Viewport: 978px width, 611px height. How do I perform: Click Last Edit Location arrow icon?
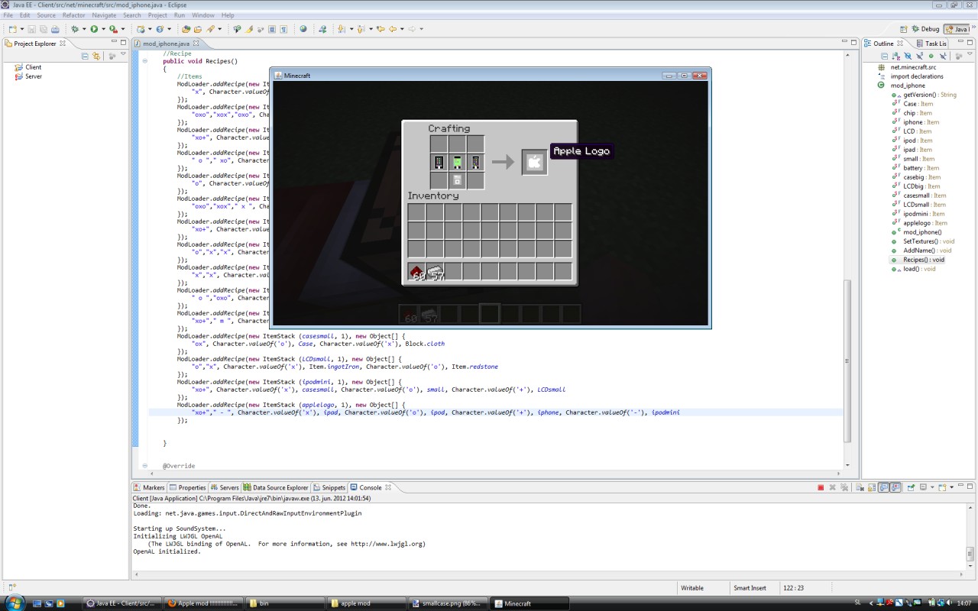click(381, 29)
